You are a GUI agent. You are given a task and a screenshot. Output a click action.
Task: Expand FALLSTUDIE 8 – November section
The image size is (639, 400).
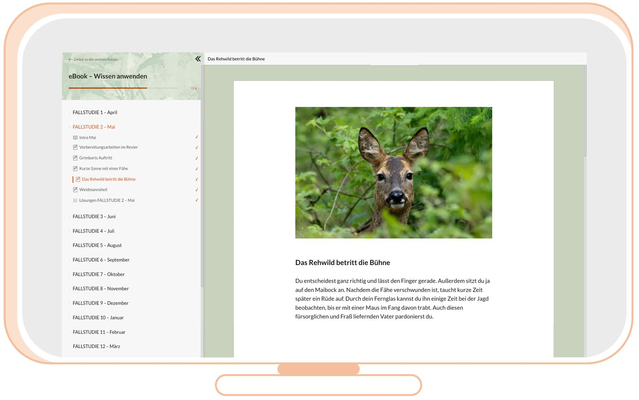(101, 289)
